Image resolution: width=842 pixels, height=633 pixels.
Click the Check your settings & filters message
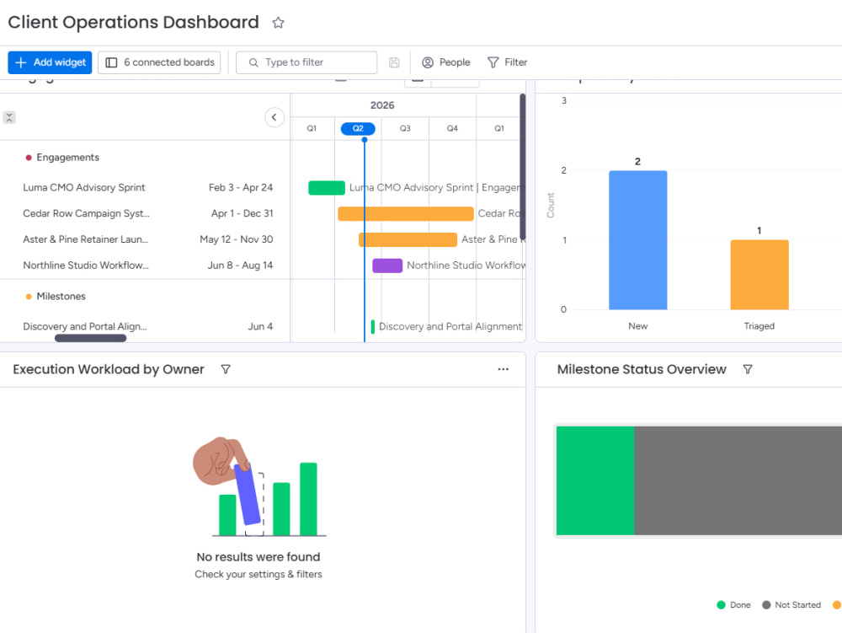(x=258, y=575)
